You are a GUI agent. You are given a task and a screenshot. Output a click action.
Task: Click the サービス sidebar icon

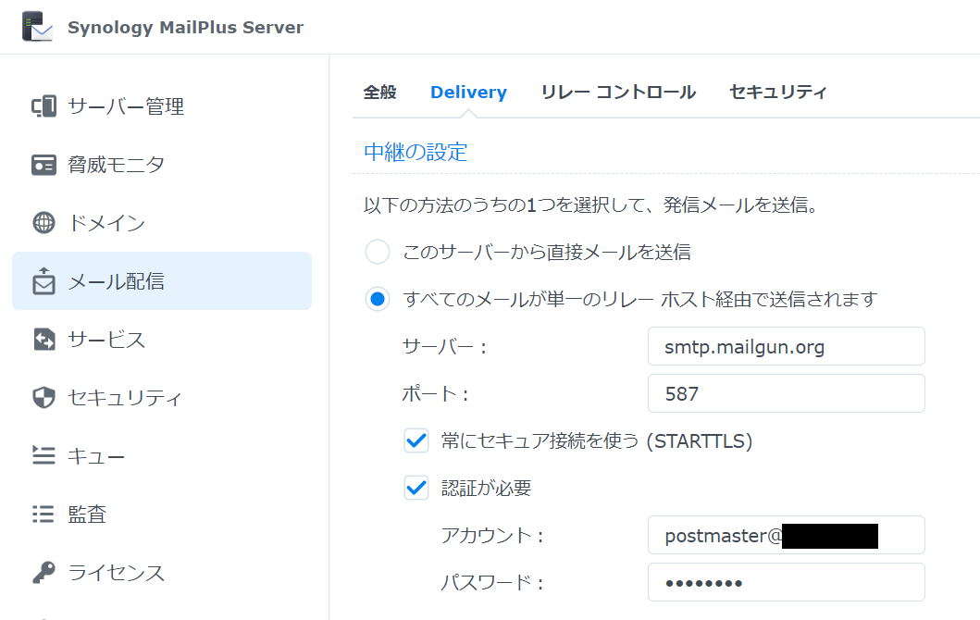coord(43,340)
